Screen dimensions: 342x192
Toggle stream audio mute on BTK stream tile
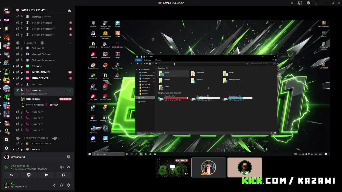click(x=186, y=174)
